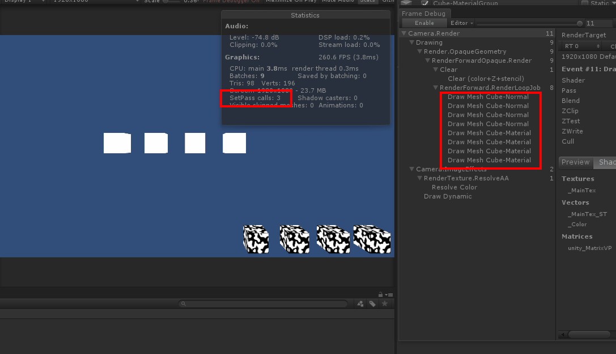Click the Blend property label
This screenshot has height=354, width=616.
571,100
